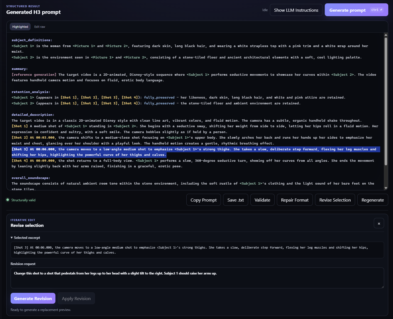Image resolution: width=393 pixels, height=319 pixels.
Task: Close the Revise selection panel
Action: click(x=379, y=223)
